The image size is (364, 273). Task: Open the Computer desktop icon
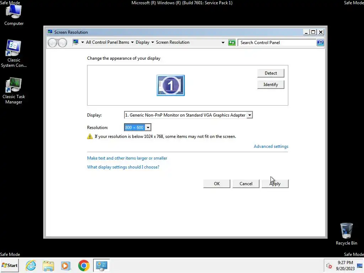pyautogui.click(x=14, y=15)
